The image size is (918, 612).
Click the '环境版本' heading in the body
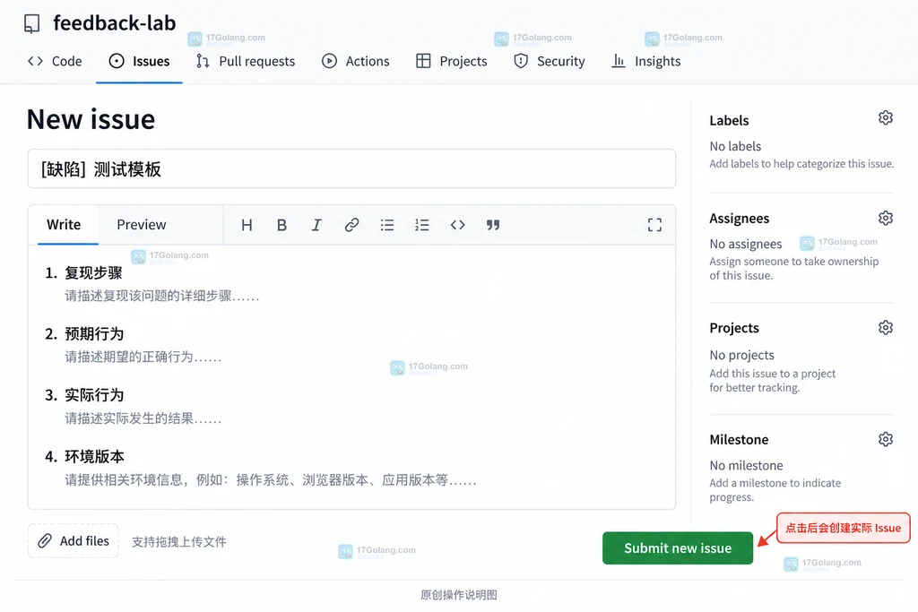(94, 457)
